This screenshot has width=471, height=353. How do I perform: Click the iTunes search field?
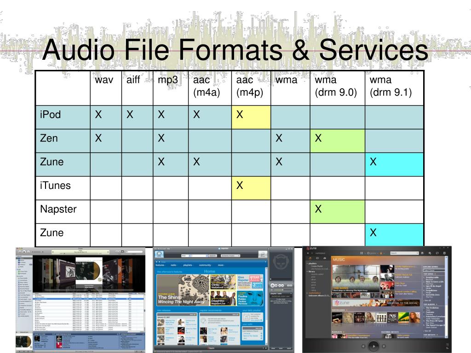(134, 251)
